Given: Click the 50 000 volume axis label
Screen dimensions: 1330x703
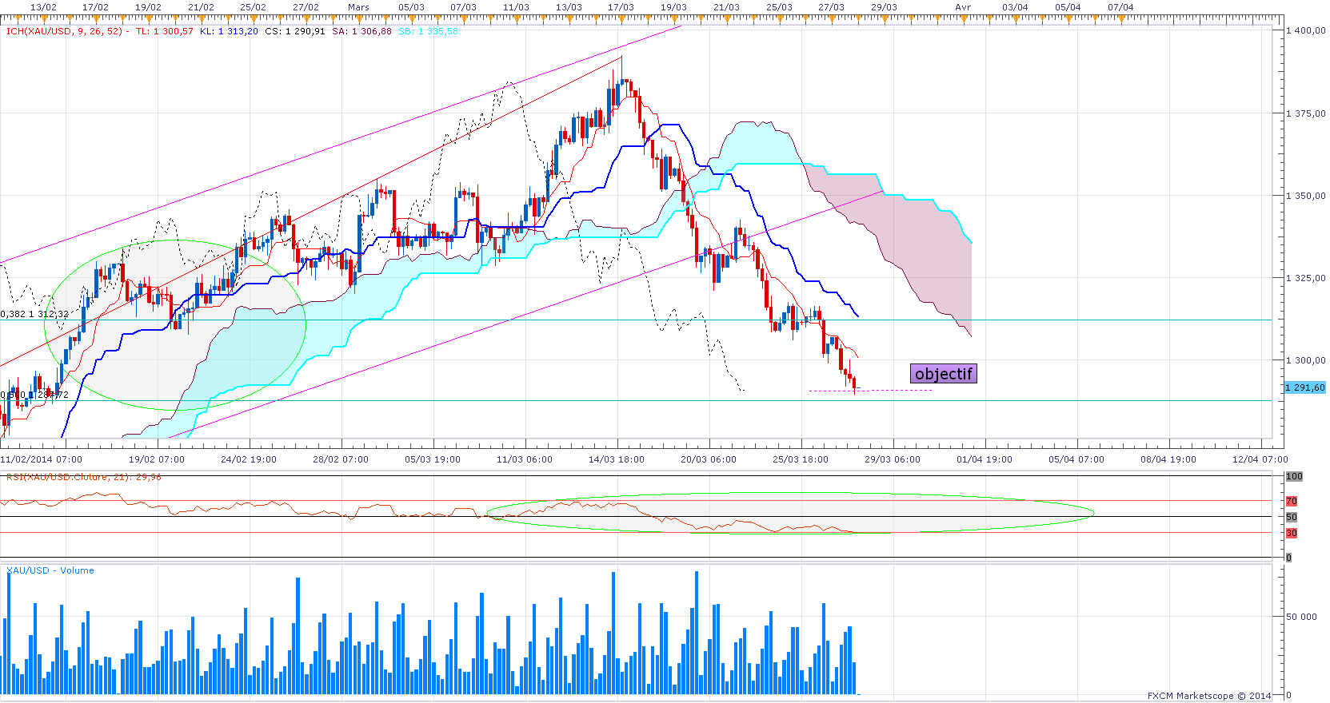Looking at the screenshot, I should click(x=1301, y=617).
